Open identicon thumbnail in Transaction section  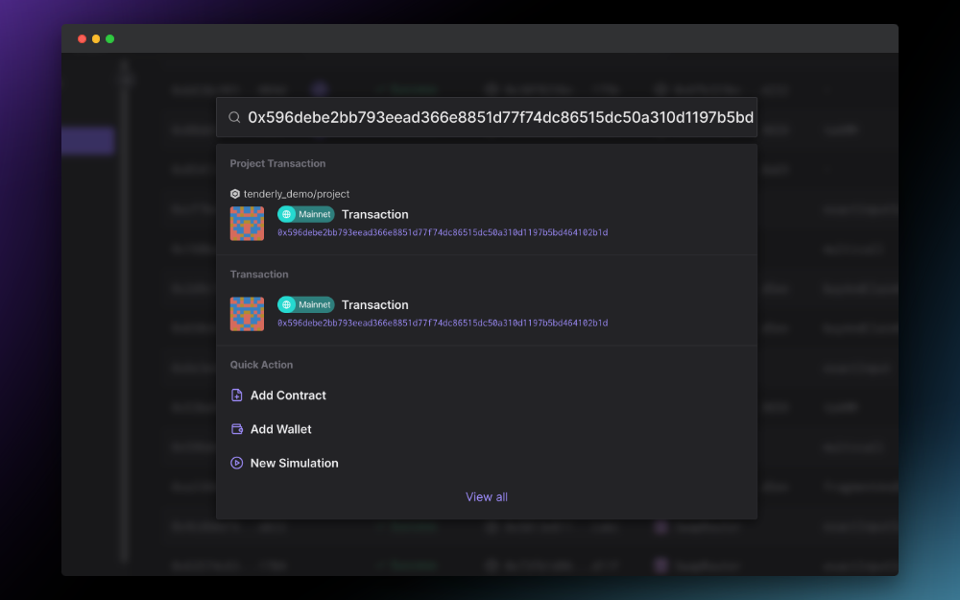tap(248, 314)
